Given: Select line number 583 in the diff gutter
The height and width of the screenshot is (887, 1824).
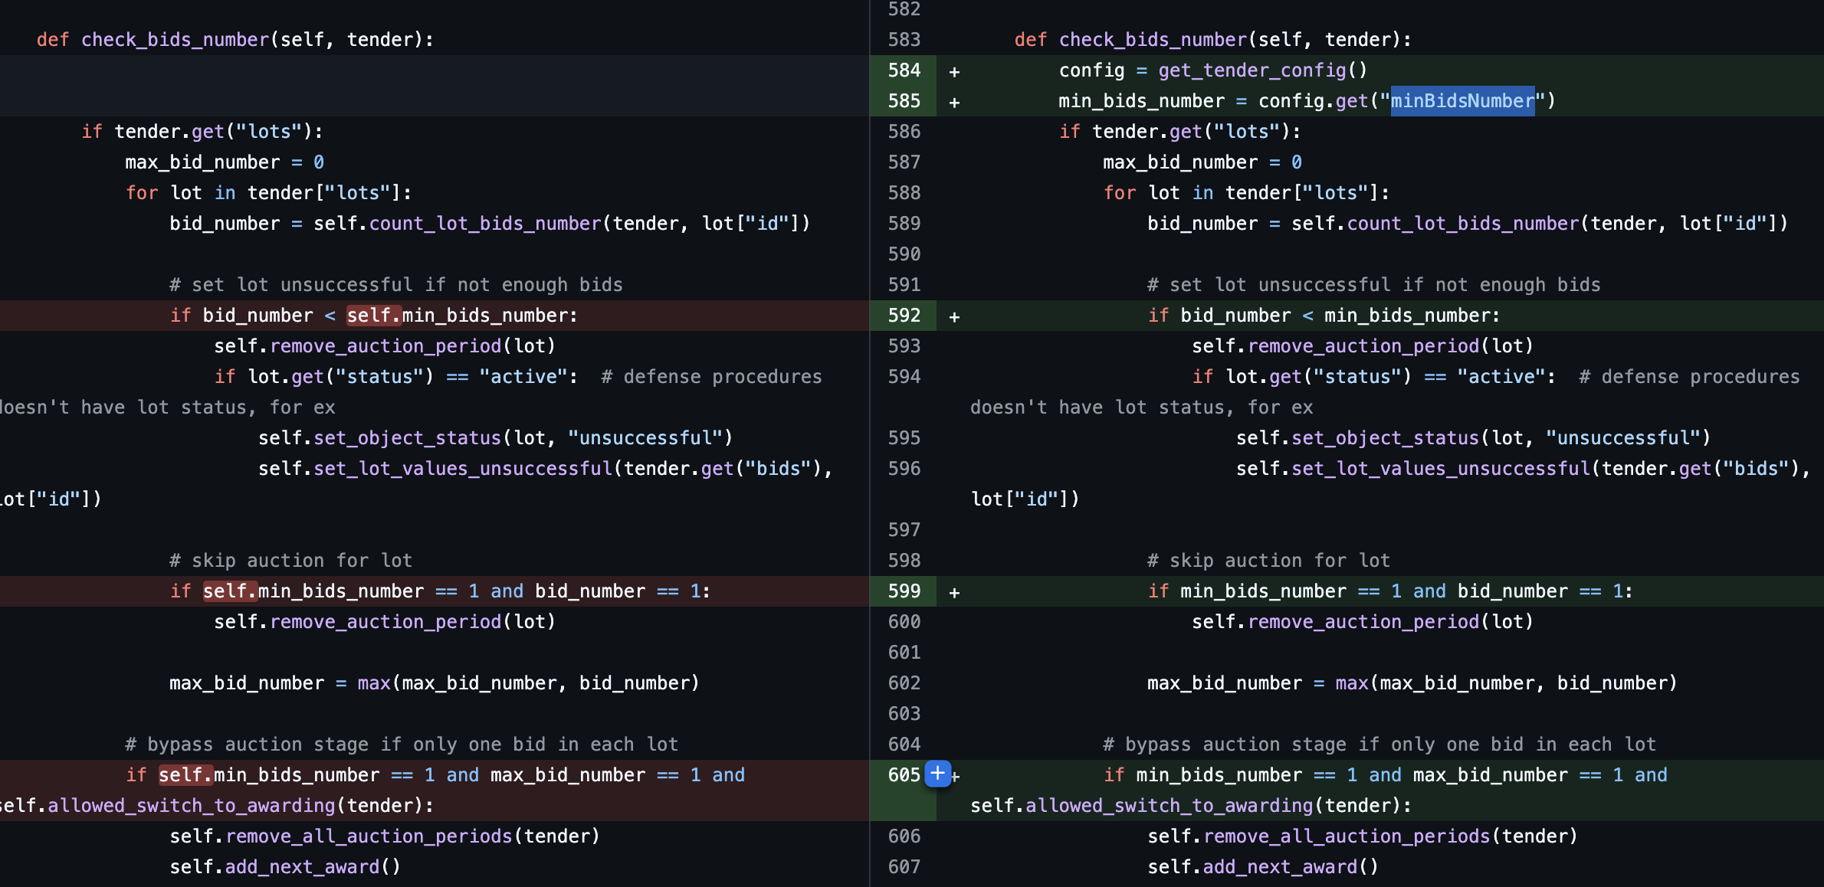Looking at the screenshot, I should pos(904,40).
